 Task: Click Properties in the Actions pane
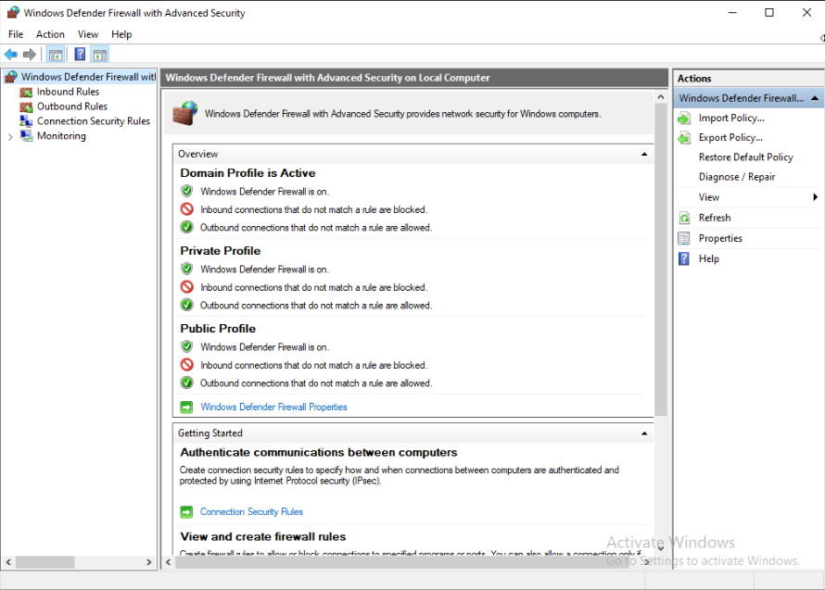pyautogui.click(x=720, y=238)
